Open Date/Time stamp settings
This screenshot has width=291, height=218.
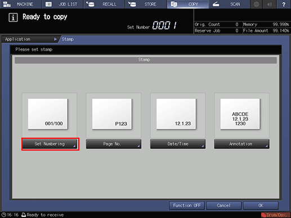(x=178, y=144)
